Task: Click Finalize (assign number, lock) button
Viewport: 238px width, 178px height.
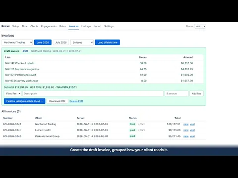Action: click(x=24, y=101)
